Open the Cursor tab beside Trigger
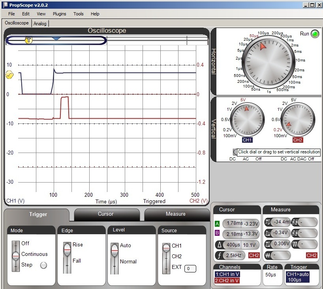 click(106, 214)
